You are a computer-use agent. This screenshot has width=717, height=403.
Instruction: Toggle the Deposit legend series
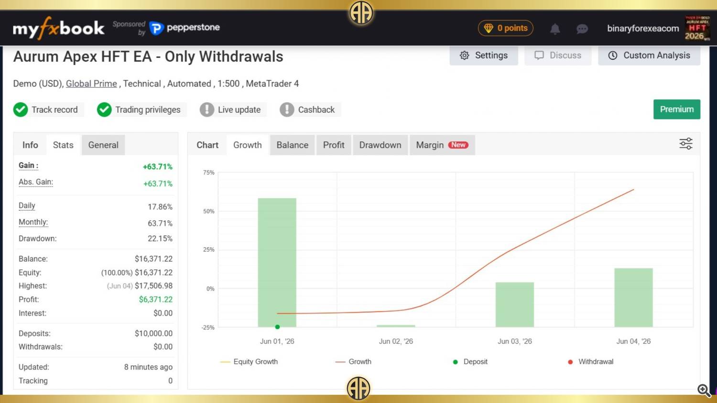[470, 362]
